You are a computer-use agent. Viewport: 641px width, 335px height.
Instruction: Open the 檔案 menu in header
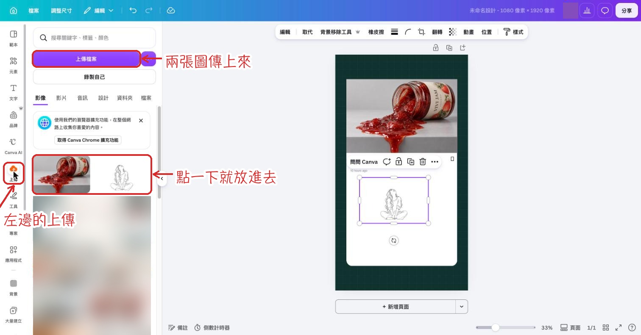(34, 11)
